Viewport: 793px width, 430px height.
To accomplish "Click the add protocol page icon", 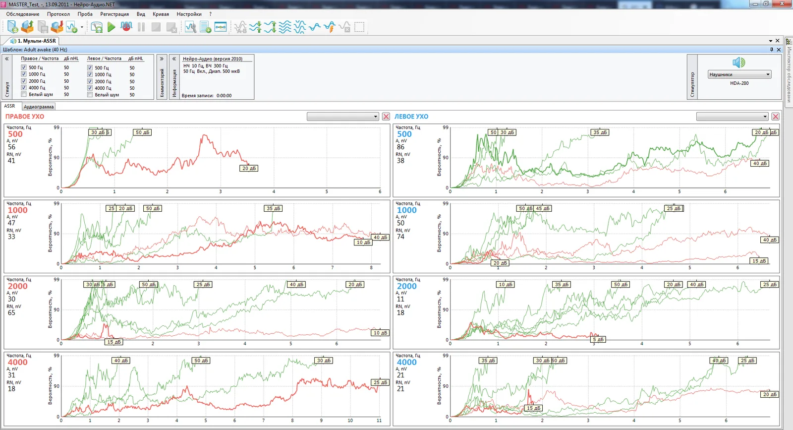I will [x=206, y=27].
